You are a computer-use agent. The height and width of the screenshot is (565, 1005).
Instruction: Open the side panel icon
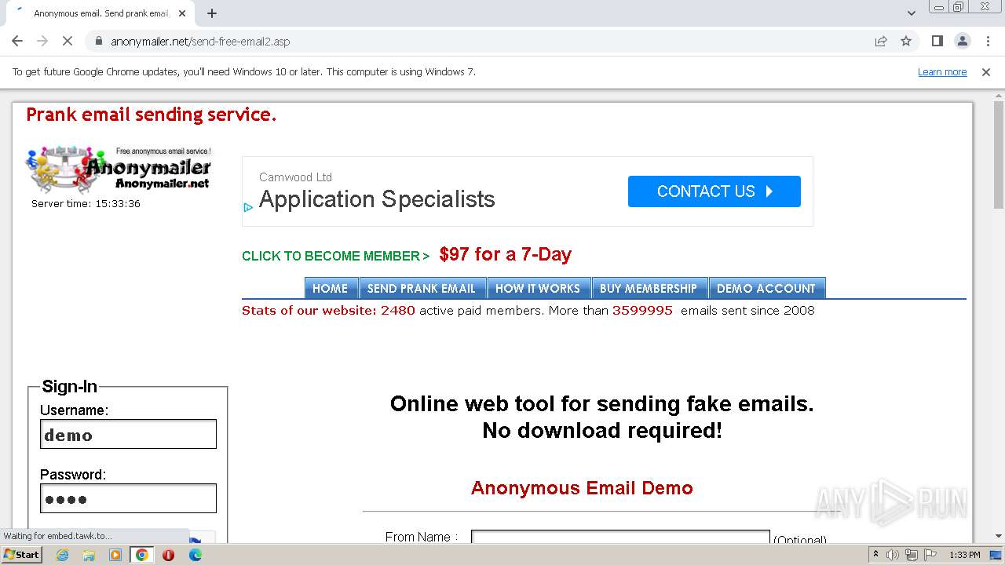coord(937,41)
